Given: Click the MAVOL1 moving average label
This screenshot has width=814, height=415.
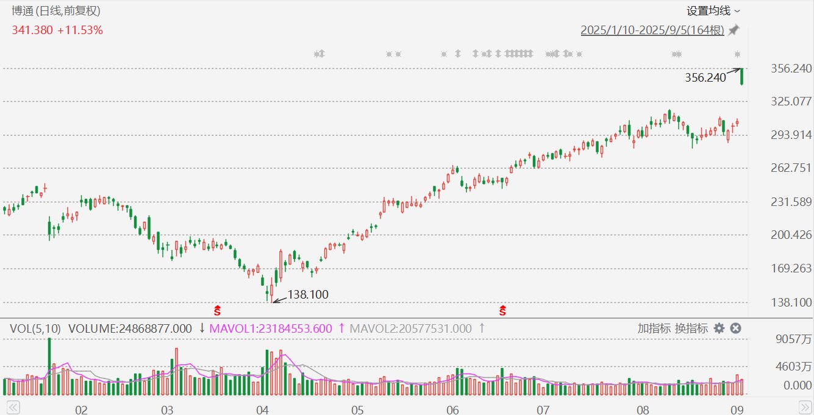Looking at the screenshot, I should tap(270, 328).
